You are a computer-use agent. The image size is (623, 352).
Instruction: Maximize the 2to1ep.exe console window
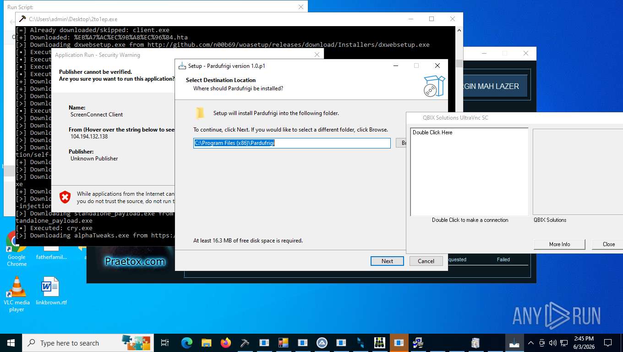(x=432, y=19)
